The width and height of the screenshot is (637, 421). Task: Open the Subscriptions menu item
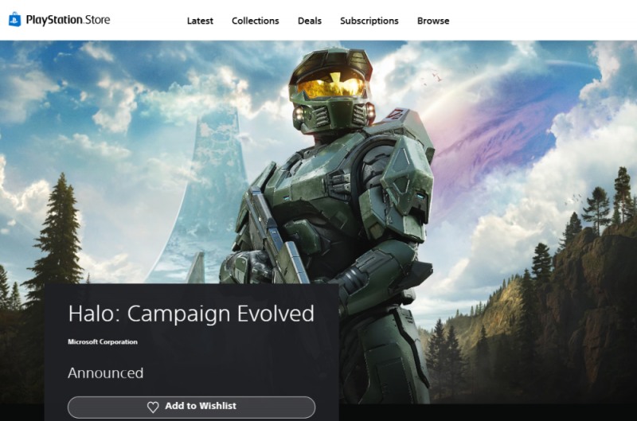(x=369, y=21)
